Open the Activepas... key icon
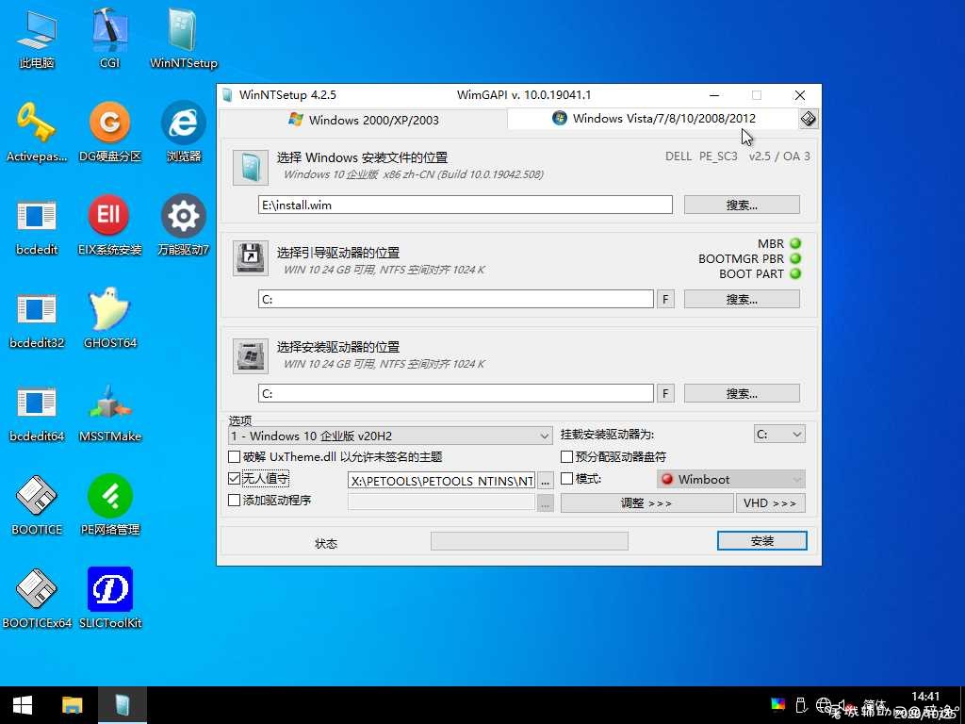 tap(37, 132)
